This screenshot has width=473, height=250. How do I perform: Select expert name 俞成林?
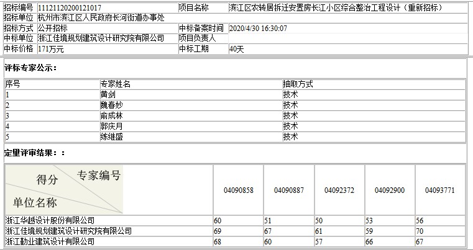pos(112,115)
